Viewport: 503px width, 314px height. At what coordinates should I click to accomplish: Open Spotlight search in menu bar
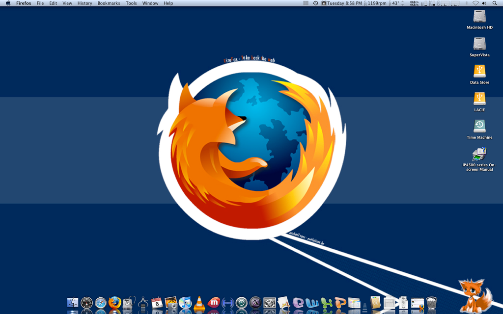[495, 3]
